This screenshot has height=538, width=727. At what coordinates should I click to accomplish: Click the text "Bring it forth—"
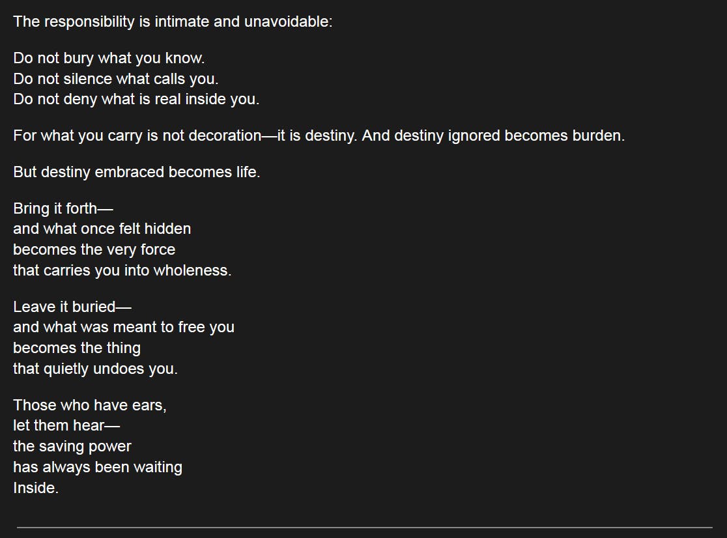tap(63, 208)
